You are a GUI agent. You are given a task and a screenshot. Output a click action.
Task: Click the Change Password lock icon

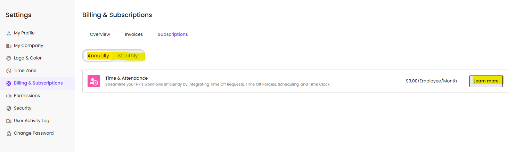[9, 134]
